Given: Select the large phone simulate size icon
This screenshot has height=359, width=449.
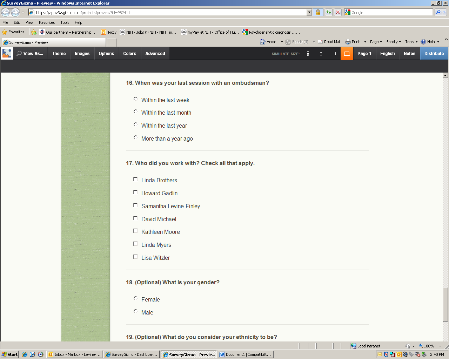Looking at the screenshot, I should point(321,54).
